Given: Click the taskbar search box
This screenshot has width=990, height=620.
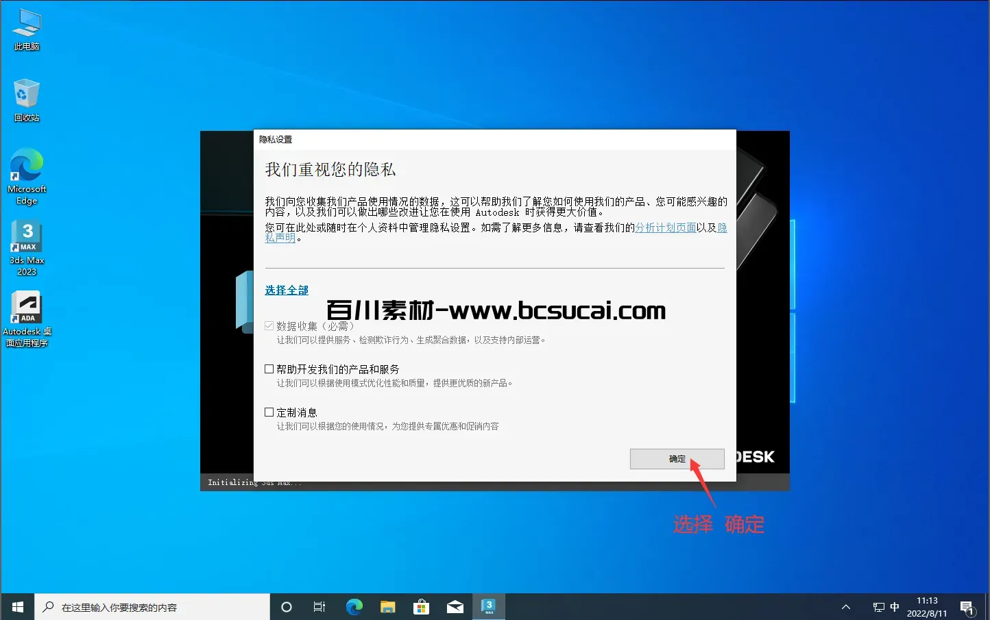Looking at the screenshot, I should (x=152, y=607).
